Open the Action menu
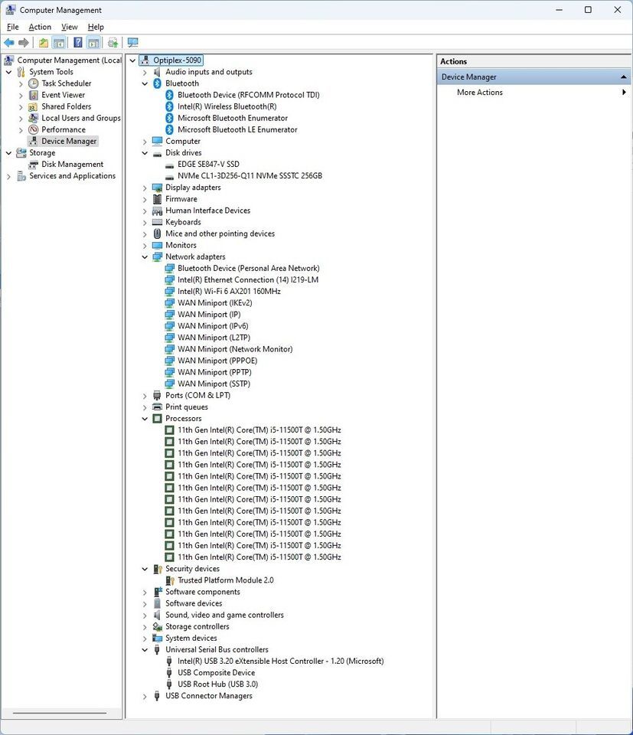633x735 pixels. coord(40,28)
